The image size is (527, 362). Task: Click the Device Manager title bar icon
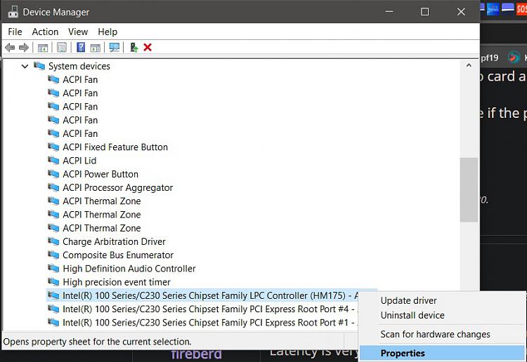[13, 11]
